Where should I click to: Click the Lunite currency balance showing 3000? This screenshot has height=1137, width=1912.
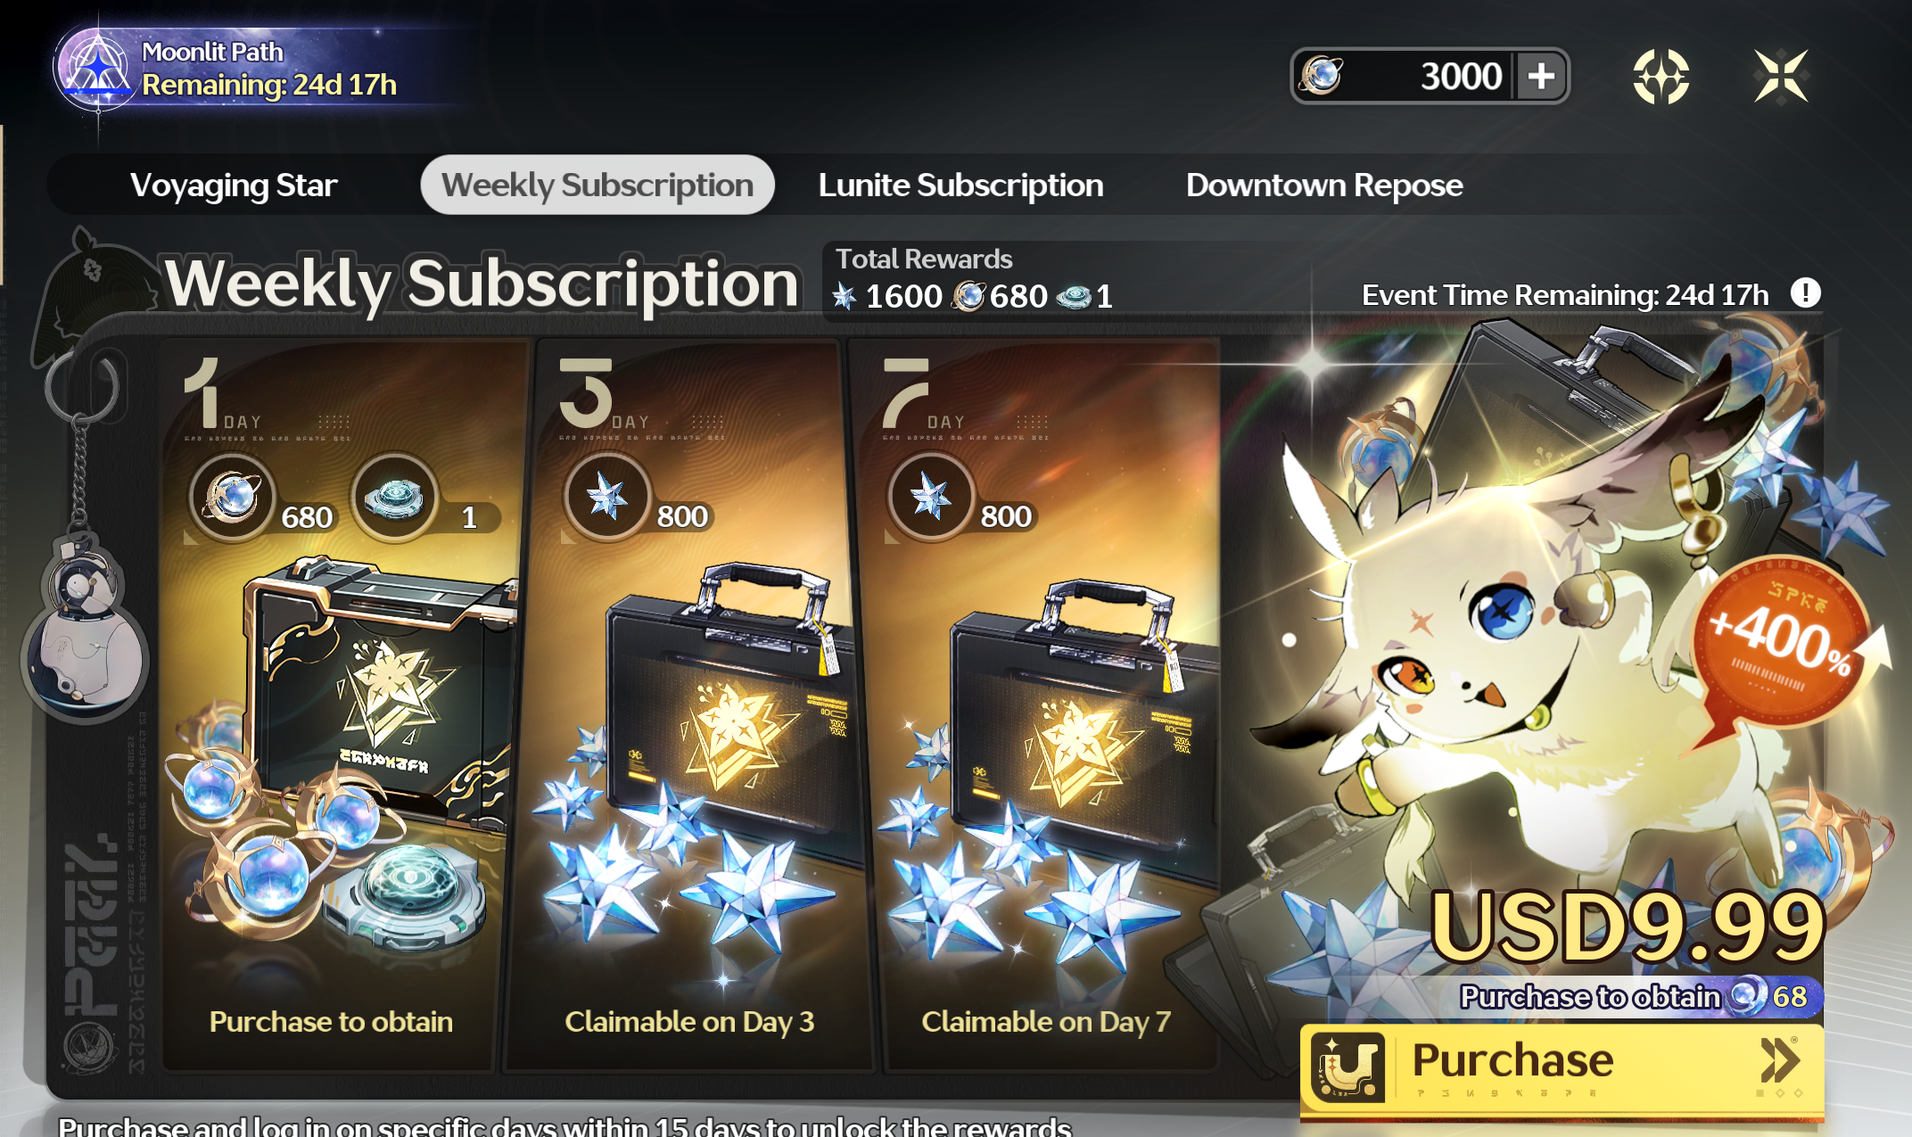click(x=1430, y=77)
